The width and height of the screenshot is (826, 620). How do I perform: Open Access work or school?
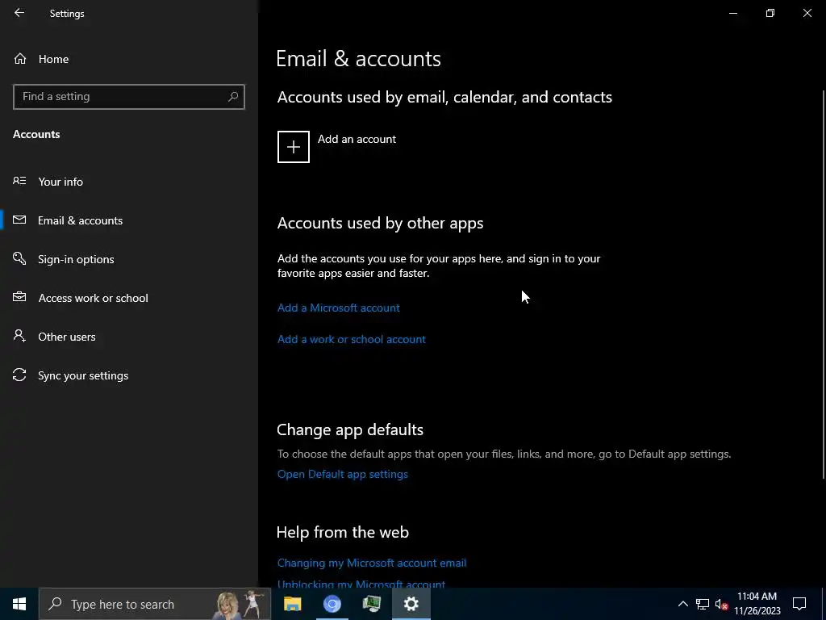[x=93, y=298]
